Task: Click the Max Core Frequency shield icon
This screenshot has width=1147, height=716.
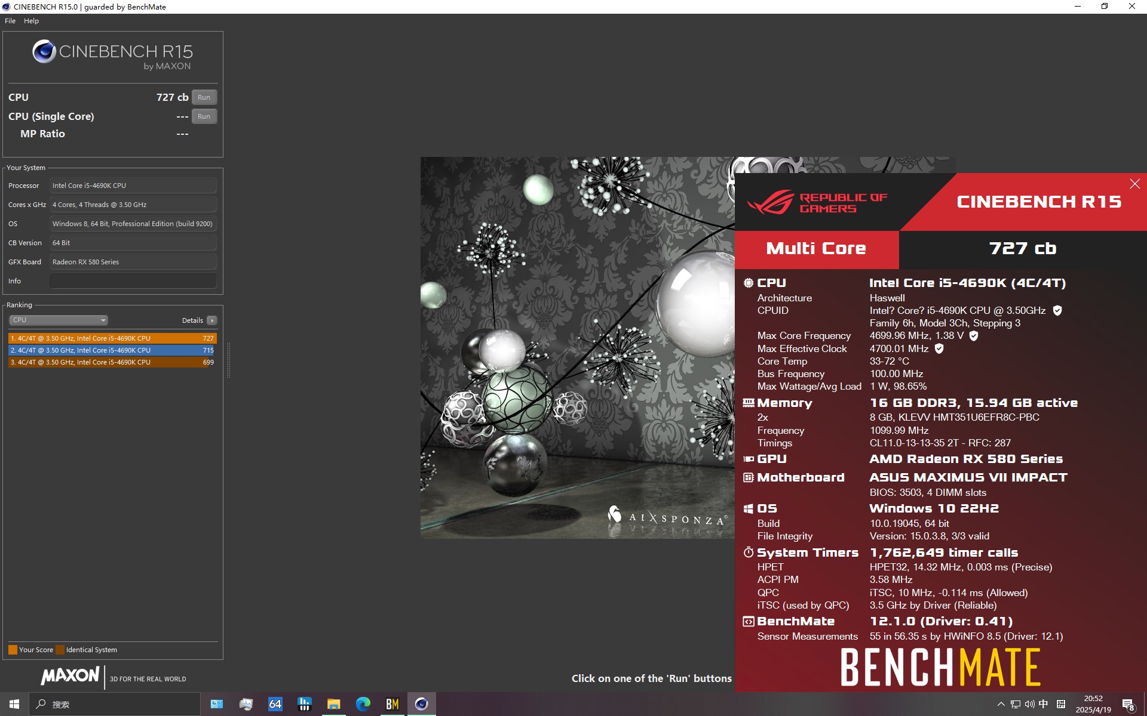Action: point(973,336)
